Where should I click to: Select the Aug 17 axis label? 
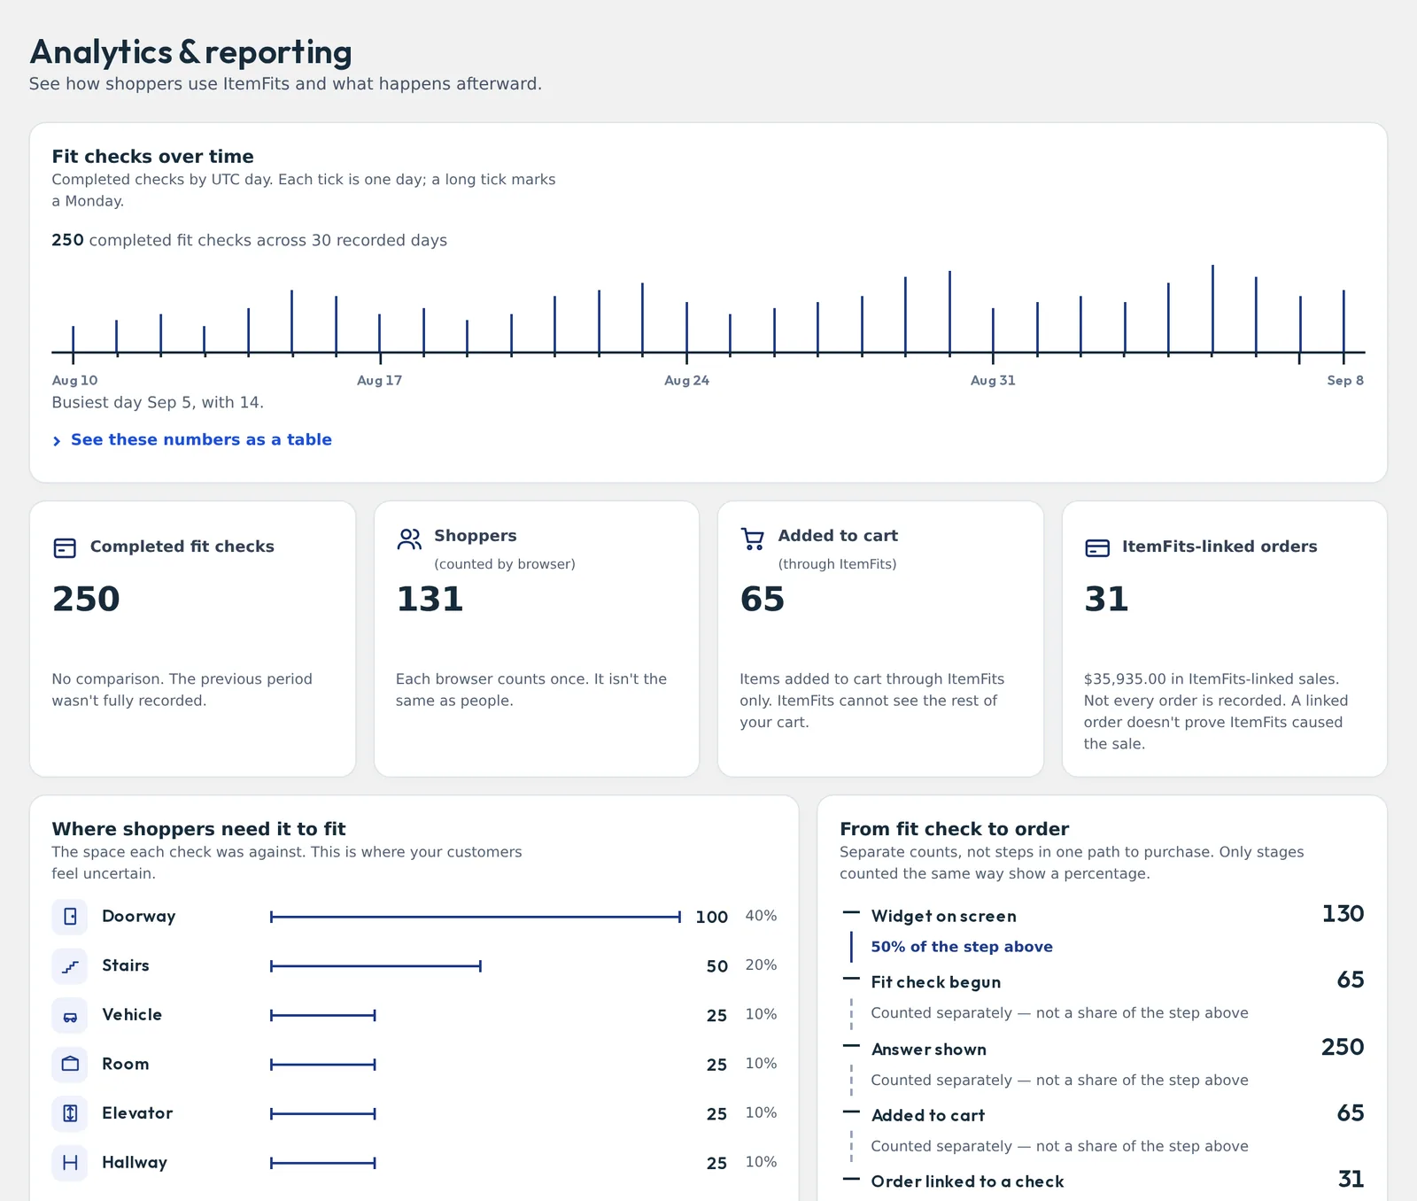379,380
